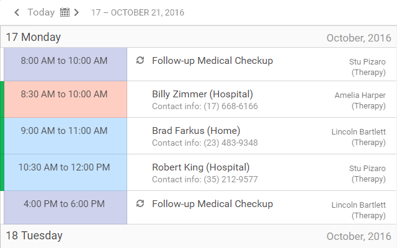This screenshot has width=397, height=248.
Task: Go to previous week arrow
Action: tap(17, 12)
